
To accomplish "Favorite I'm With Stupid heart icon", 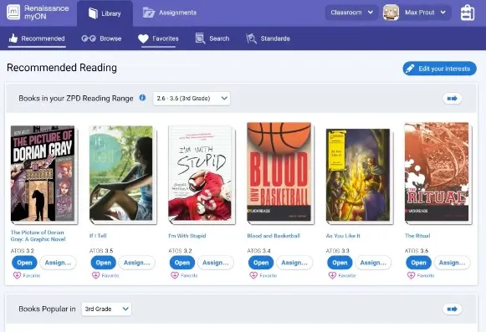I will tap(175, 275).
